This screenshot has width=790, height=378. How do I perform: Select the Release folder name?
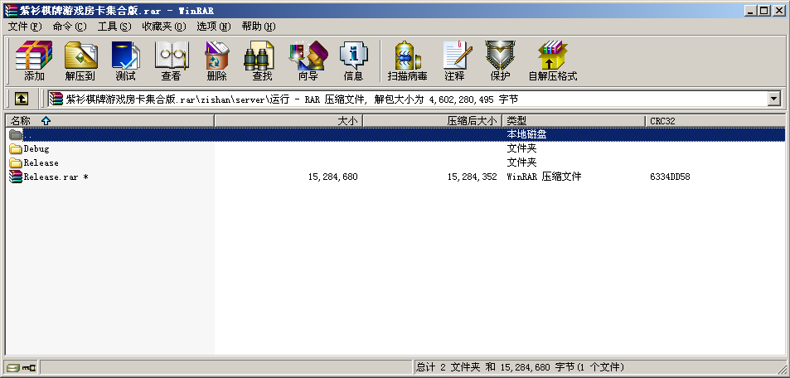pyautogui.click(x=41, y=162)
